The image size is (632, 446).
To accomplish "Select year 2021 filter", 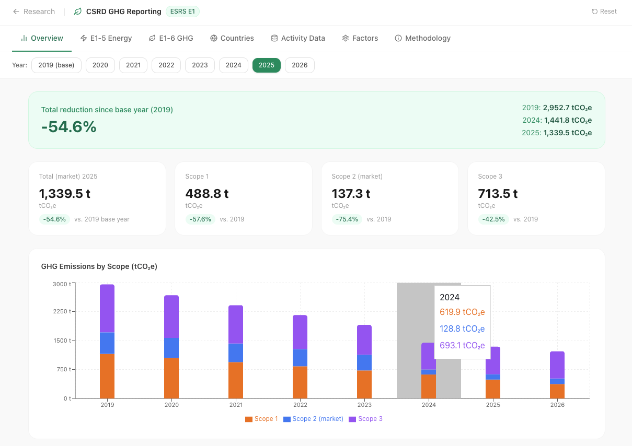I will click(133, 65).
